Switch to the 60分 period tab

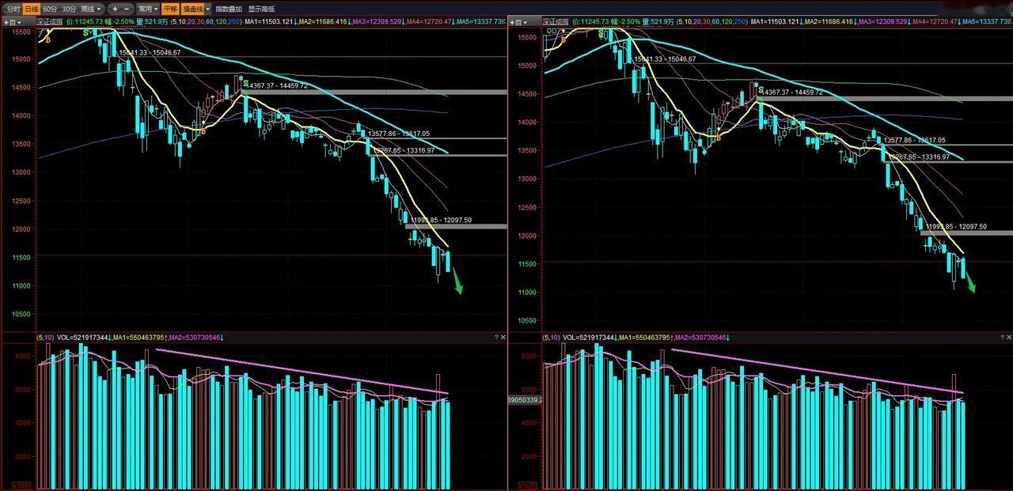coord(50,9)
